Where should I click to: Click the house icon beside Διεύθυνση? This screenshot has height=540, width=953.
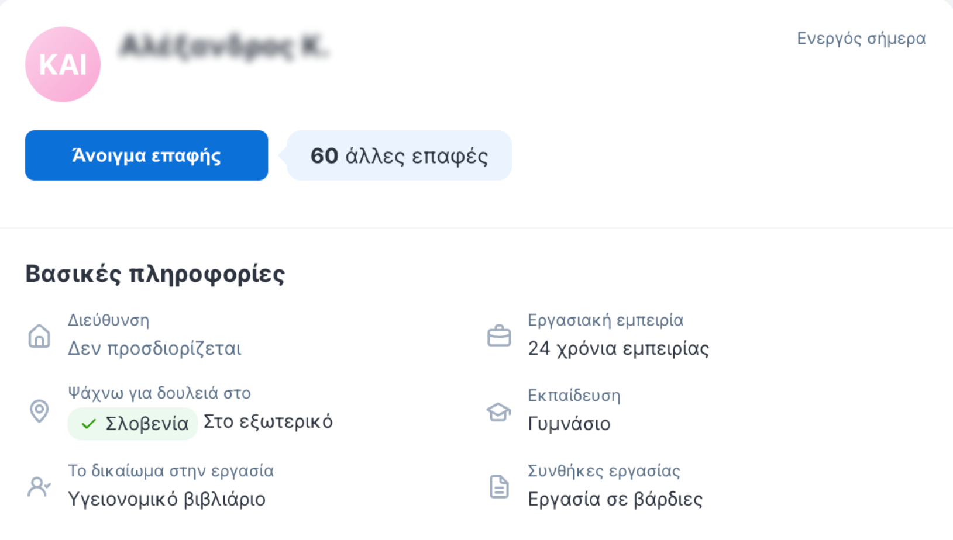point(39,336)
